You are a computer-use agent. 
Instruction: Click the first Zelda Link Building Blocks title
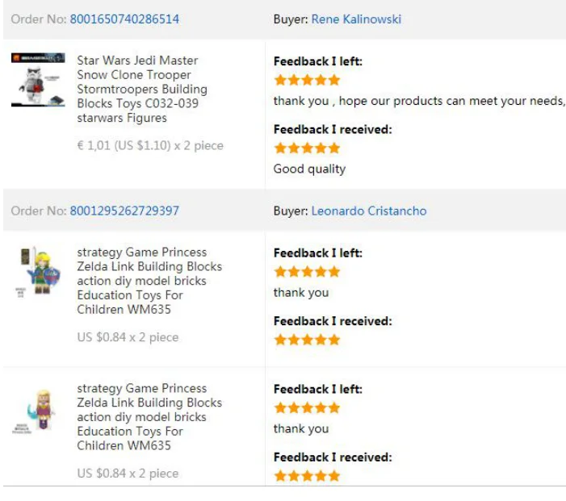coord(149,281)
